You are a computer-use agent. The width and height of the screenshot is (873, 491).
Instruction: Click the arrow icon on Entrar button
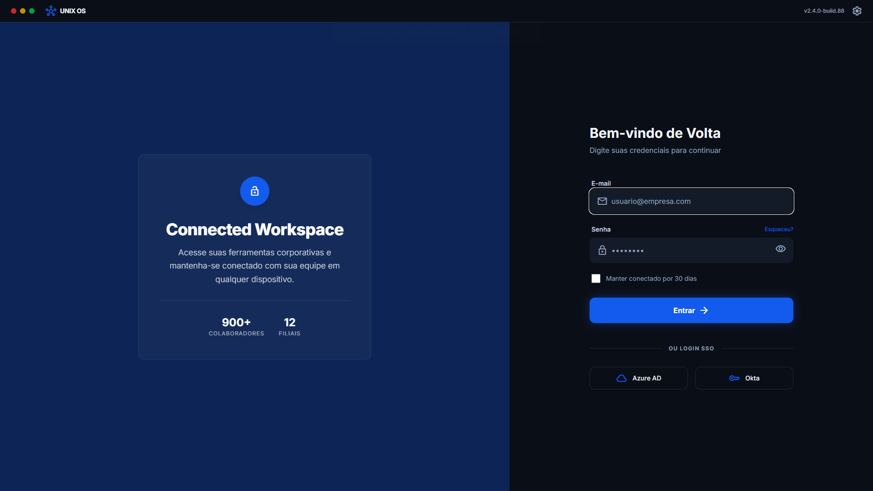pos(704,310)
